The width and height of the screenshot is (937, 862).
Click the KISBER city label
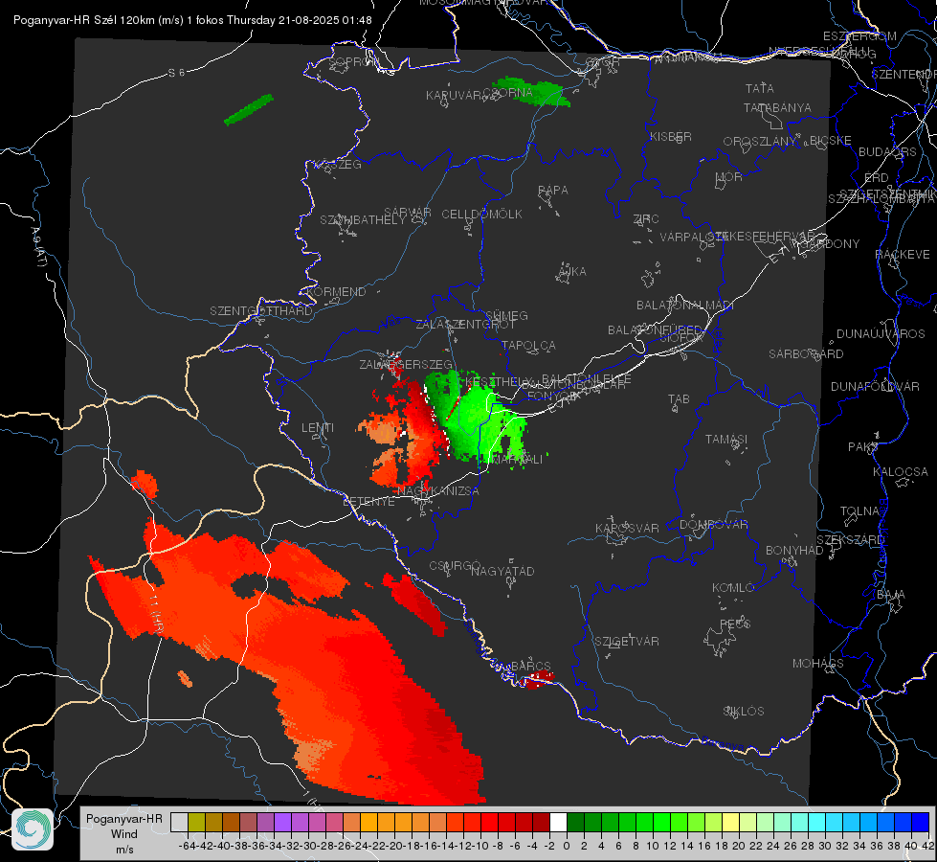point(671,136)
